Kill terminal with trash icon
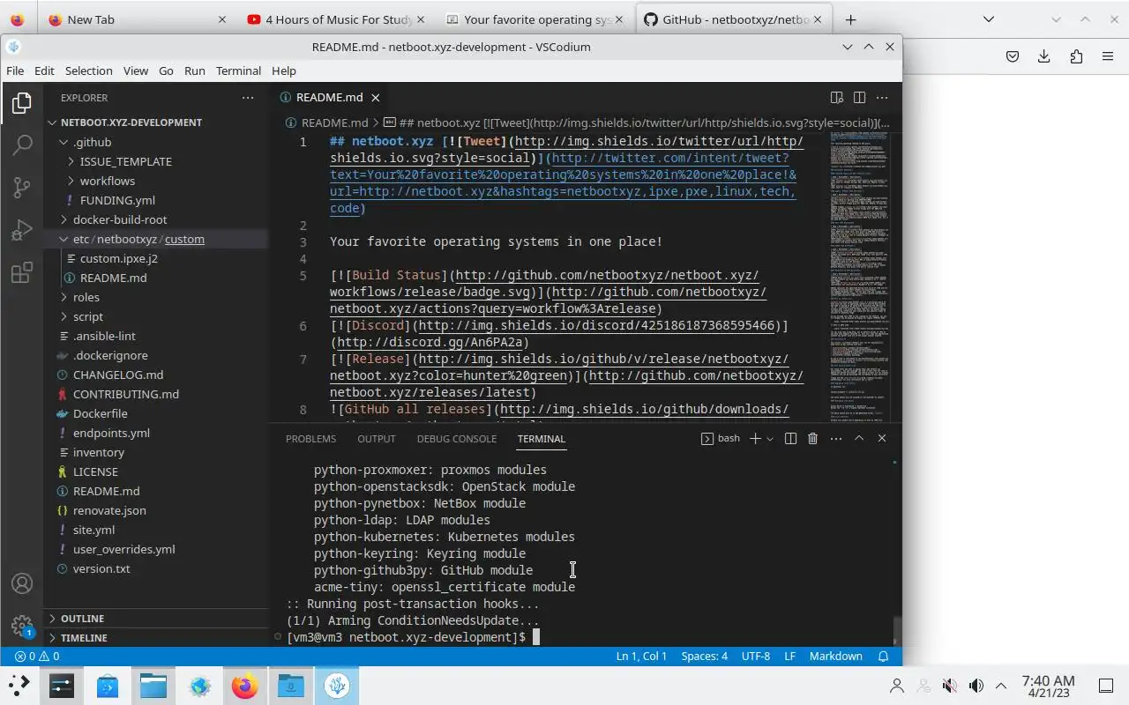 coord(813,438)
